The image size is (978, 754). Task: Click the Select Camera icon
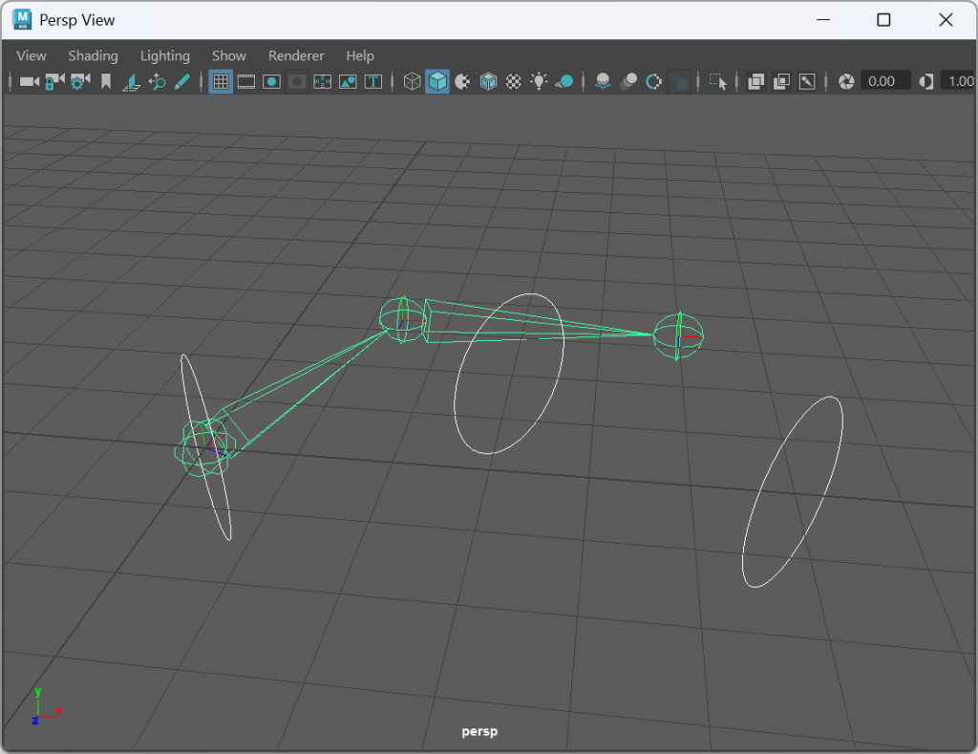29,81
